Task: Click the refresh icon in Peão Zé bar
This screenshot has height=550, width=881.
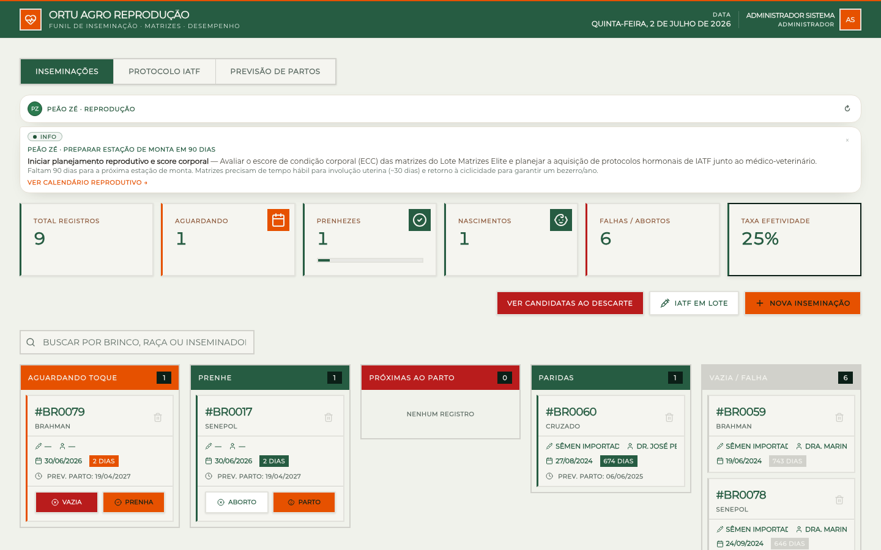Action: tap(847, 109)
